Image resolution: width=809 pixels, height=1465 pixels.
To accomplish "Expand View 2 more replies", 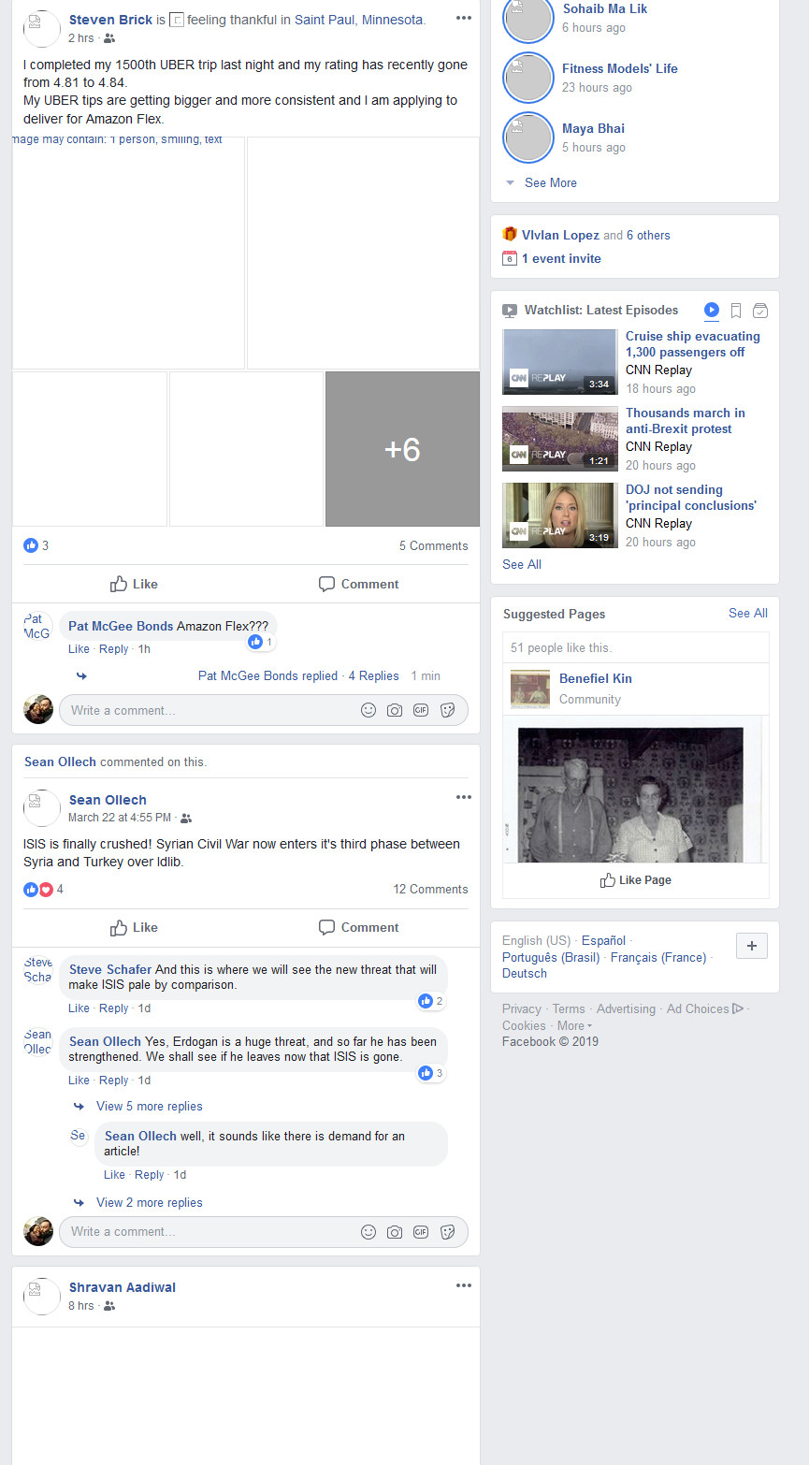I will point(149,1202).
